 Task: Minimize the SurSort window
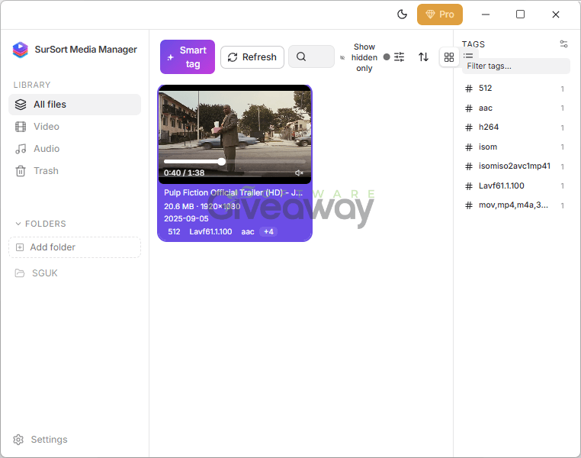[486, 15]
